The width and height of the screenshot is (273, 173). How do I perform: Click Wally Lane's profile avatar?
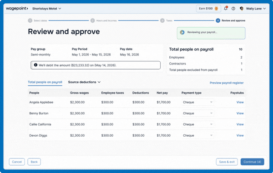click(242, 9)
